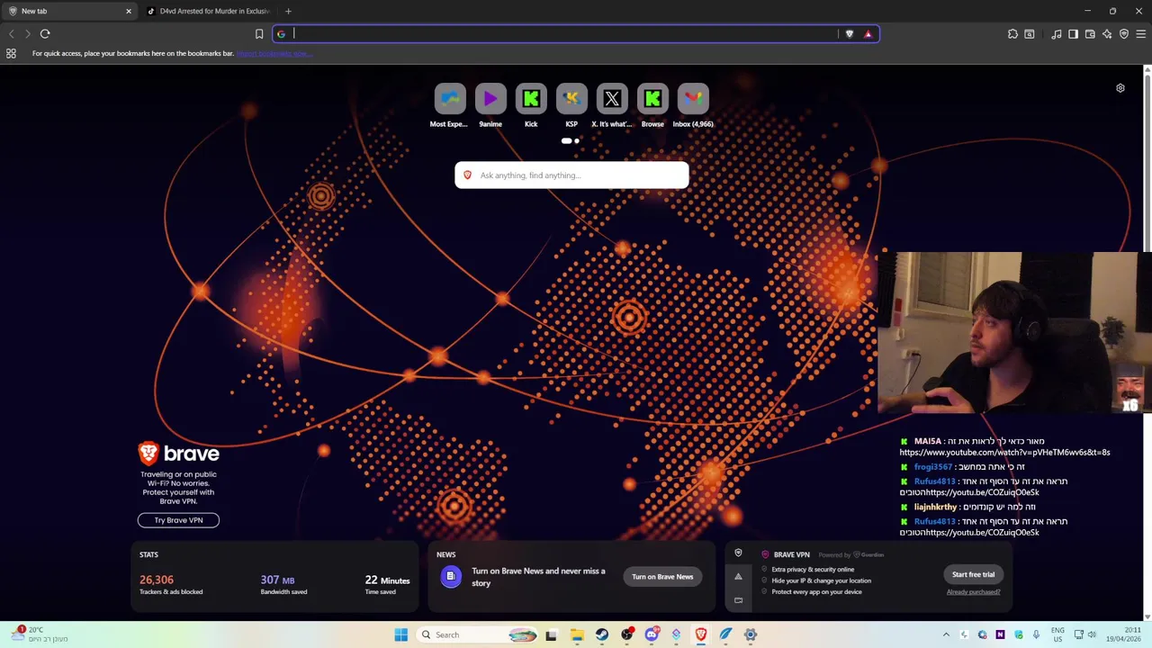Viewport: 1152px width, 648px height.
Task: Toggle the sidebar panel icon
Action: pos(1073,34)
